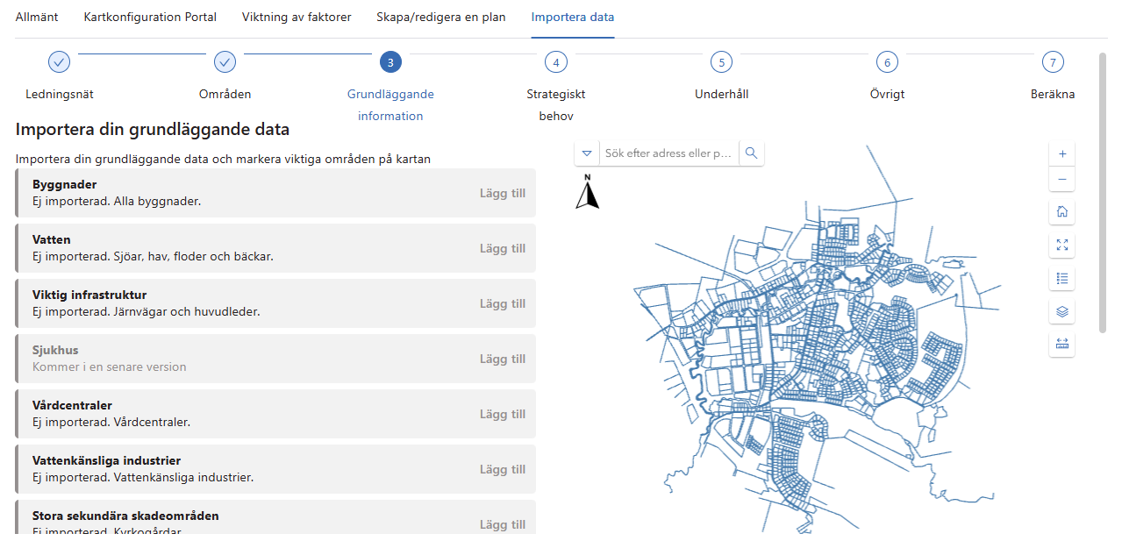Expand the search source dropdown
This screenshot has width=1122, height=548.
pyautogui.click(x=587, y=153)
